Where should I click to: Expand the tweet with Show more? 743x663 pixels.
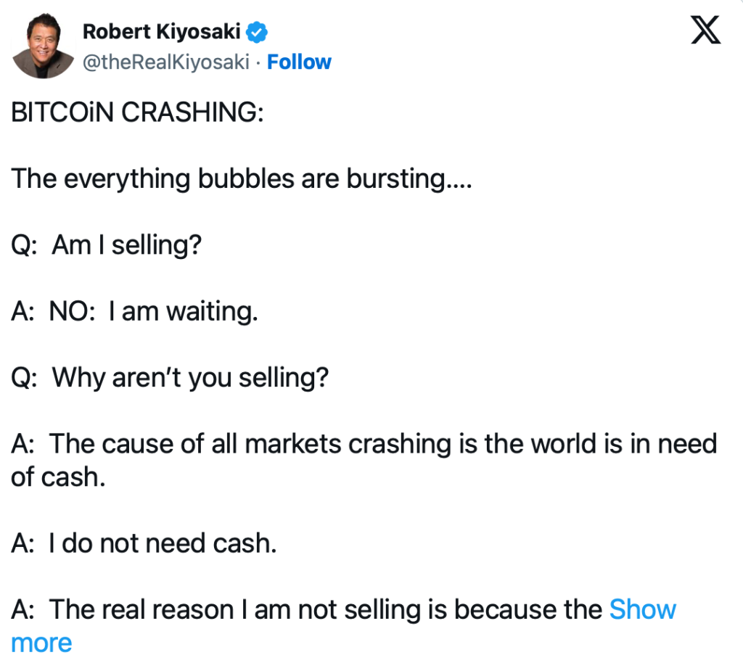pos(642,609)
